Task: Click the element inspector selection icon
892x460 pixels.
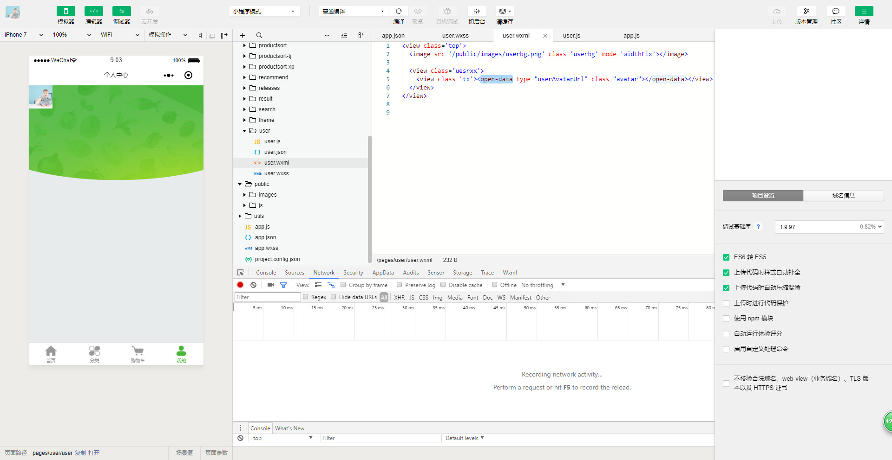Action: pos(240,273)
